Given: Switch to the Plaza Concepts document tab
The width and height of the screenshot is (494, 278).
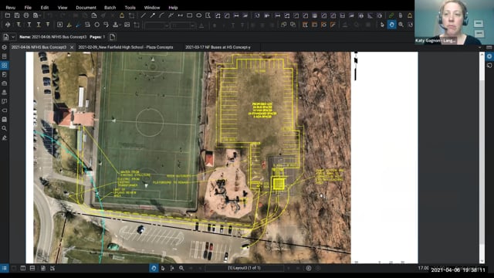Looking at the screenshot, I should click(x=126, y=47).
